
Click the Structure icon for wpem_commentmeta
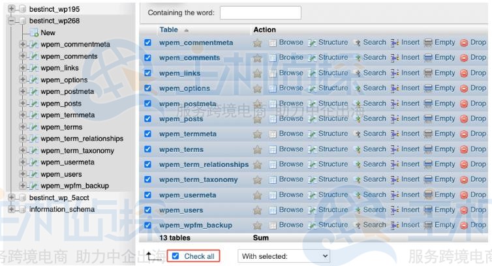point(312,43)
